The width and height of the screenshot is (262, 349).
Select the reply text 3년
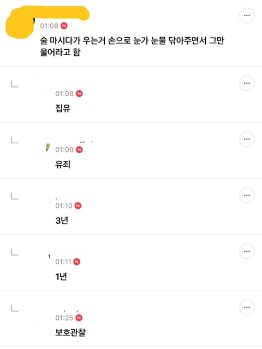point(62,220)
